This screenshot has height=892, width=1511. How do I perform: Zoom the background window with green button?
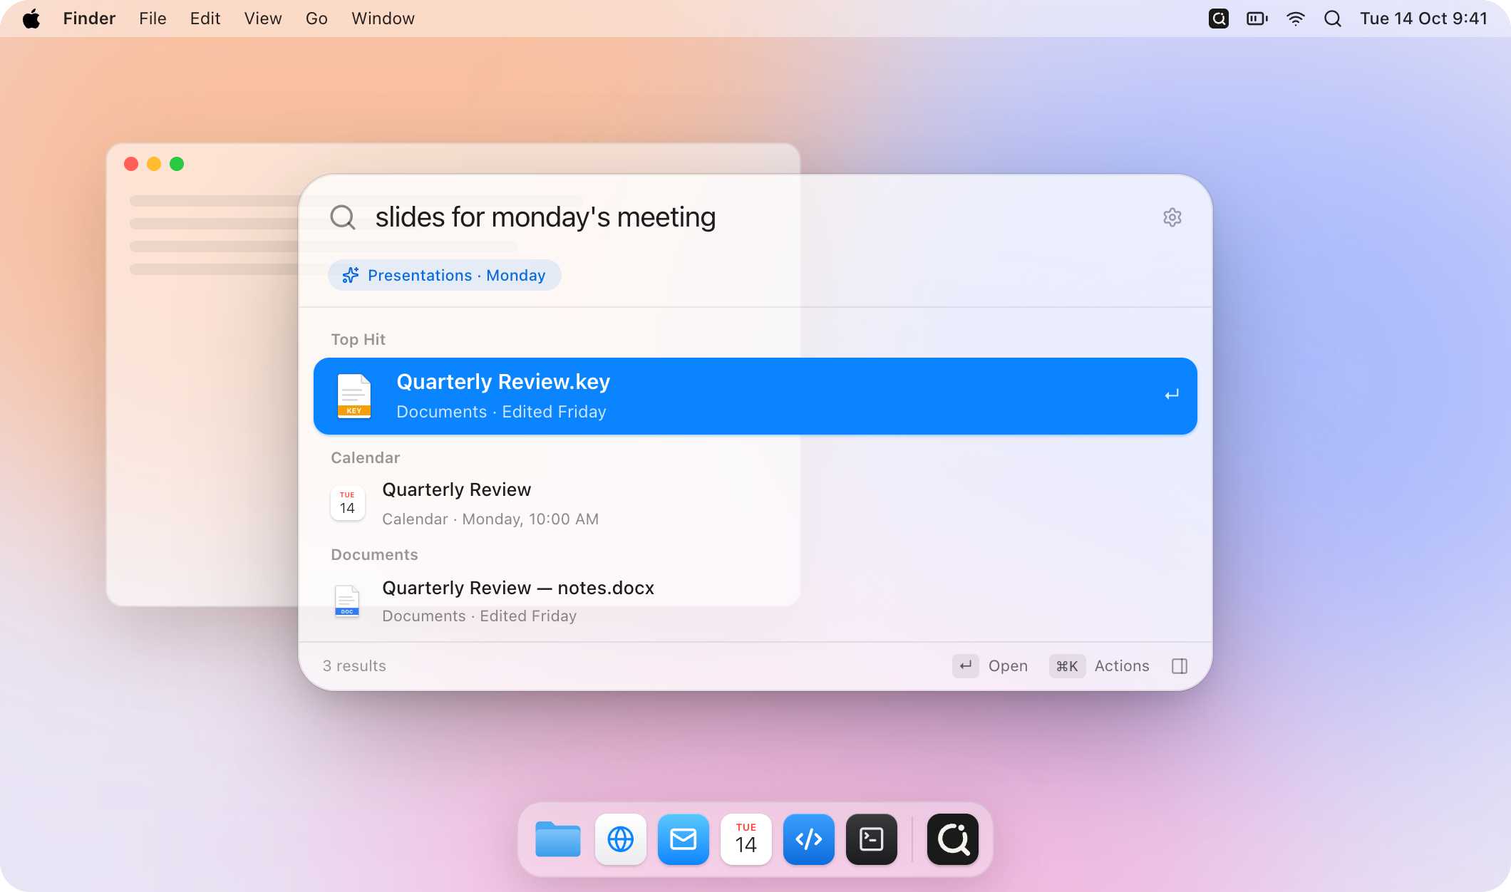coord(177,164)
